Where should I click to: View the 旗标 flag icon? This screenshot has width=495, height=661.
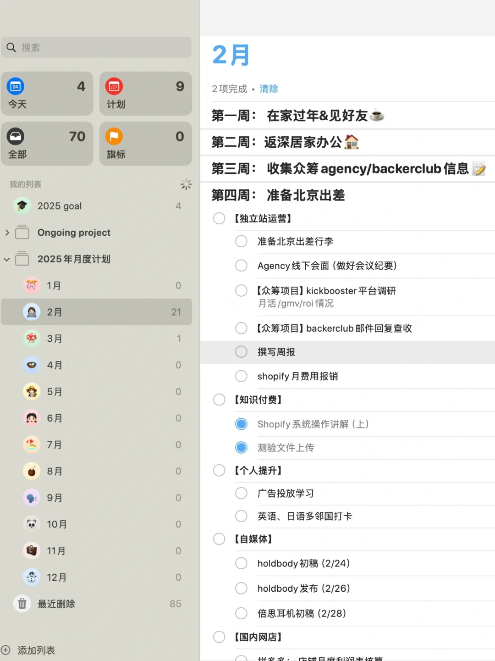[114, 136]
